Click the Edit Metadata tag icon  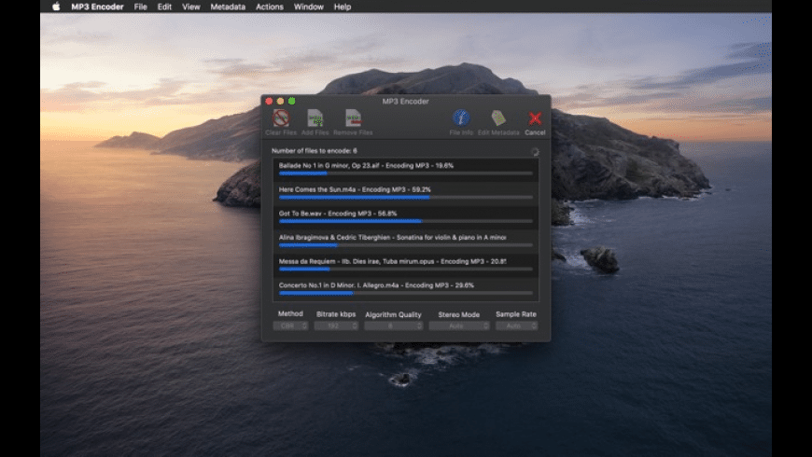coord(498,118)
